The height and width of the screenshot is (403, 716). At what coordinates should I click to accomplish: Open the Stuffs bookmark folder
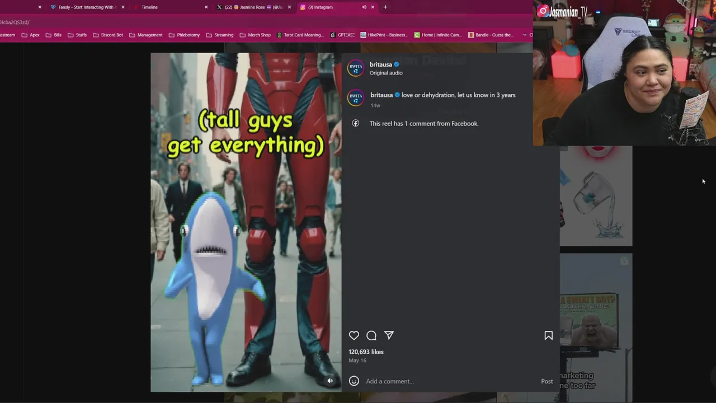(x=77, y=35)
